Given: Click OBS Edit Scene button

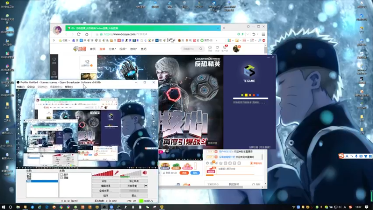Looking at the screenshot, I should click(106, 186).
